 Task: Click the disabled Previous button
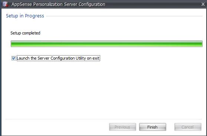pyautogui.click(x=122, y=127)
